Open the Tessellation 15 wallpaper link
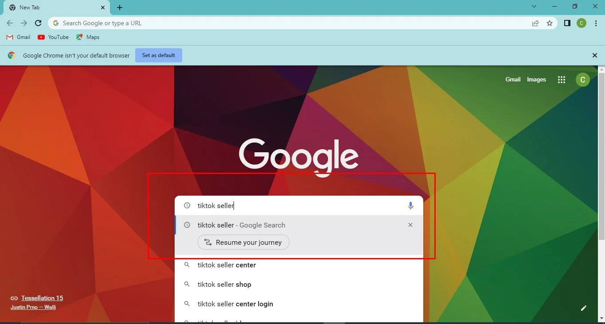 tap(42, 298)
